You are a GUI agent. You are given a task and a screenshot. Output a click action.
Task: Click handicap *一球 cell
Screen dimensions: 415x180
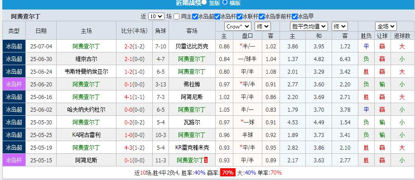[247, 123]
